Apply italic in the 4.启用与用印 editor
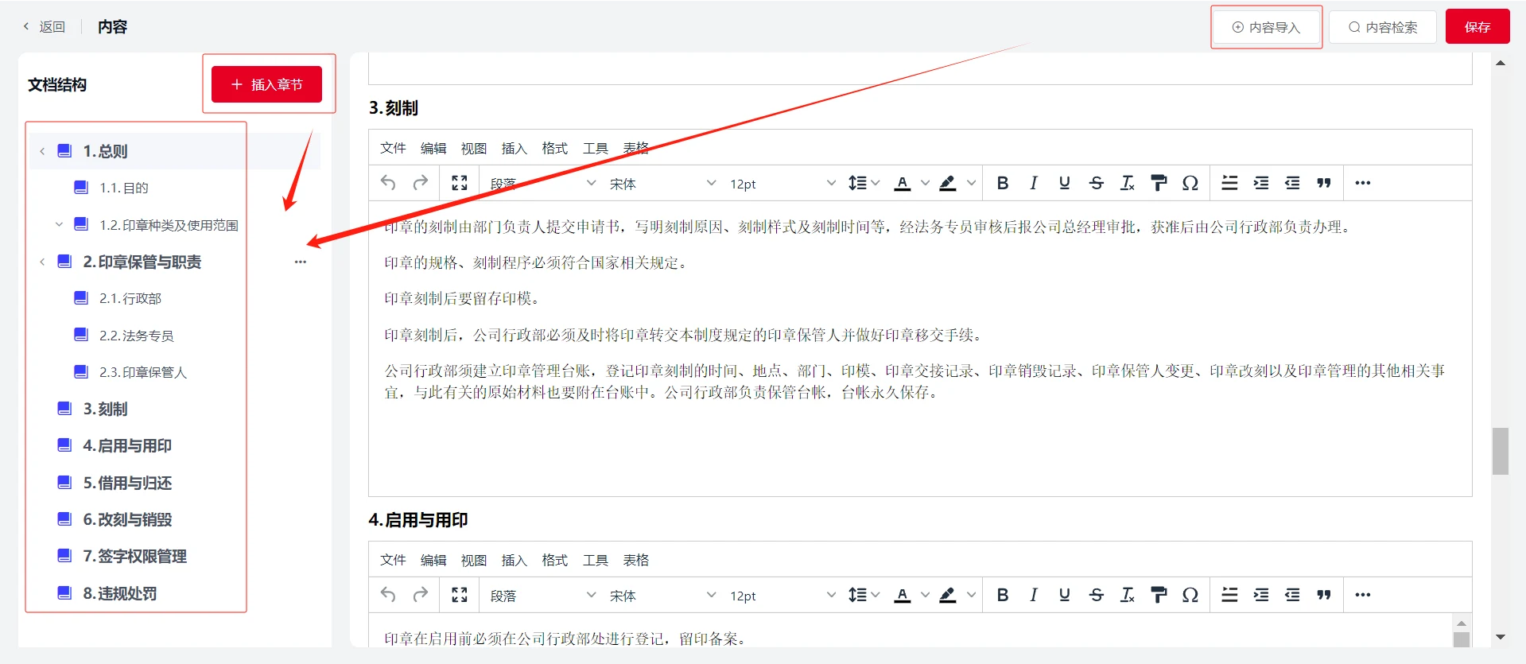 coord(1034,595)
